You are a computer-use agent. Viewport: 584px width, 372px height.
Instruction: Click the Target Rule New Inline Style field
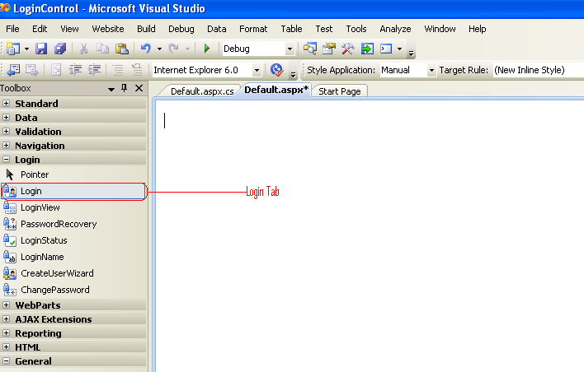click(x=539, y=70)
